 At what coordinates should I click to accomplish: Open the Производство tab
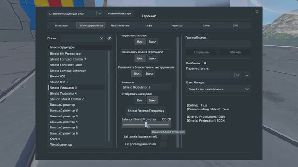(x=120, y=26)
